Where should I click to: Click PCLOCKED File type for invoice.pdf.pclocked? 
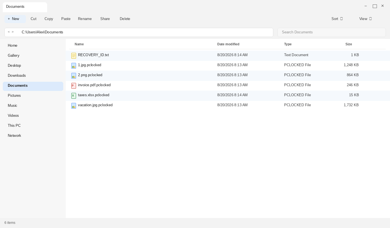tap(298, 85)
